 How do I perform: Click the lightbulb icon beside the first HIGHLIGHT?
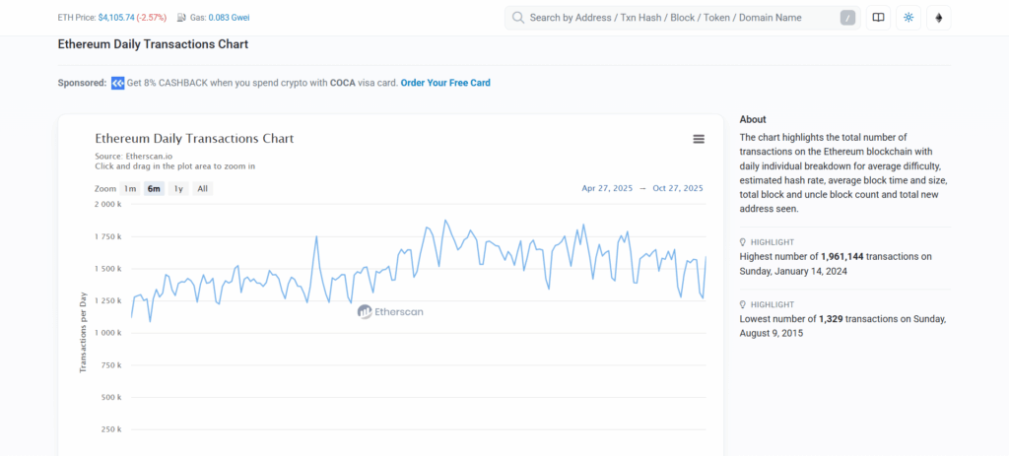[x=743, y=242]
